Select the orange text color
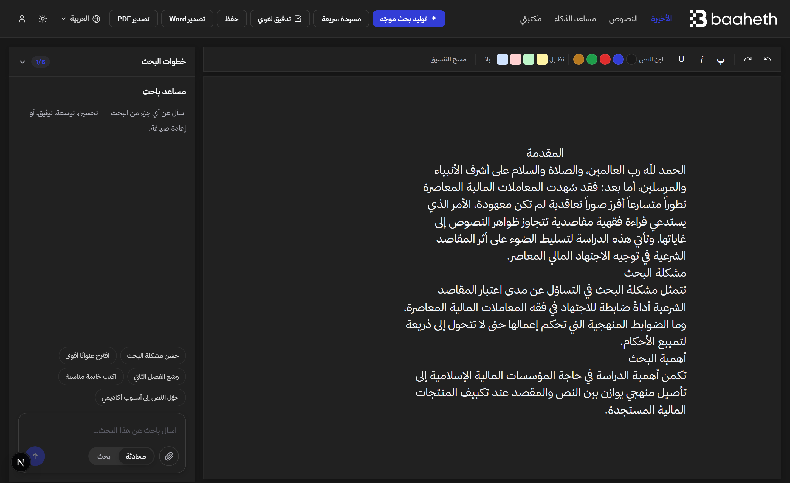Image resolution: width=790 pixels, height=483 pixels. [x=579, y=59]
